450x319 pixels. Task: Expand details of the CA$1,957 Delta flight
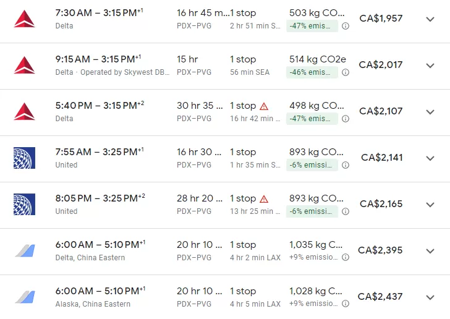coord(430,19)
